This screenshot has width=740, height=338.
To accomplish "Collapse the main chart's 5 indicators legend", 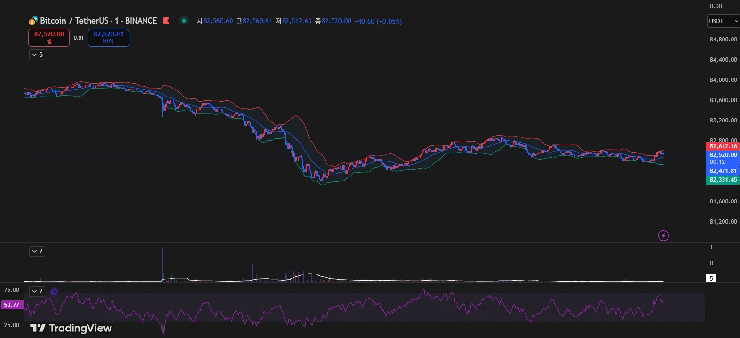I will click(37, 55).
